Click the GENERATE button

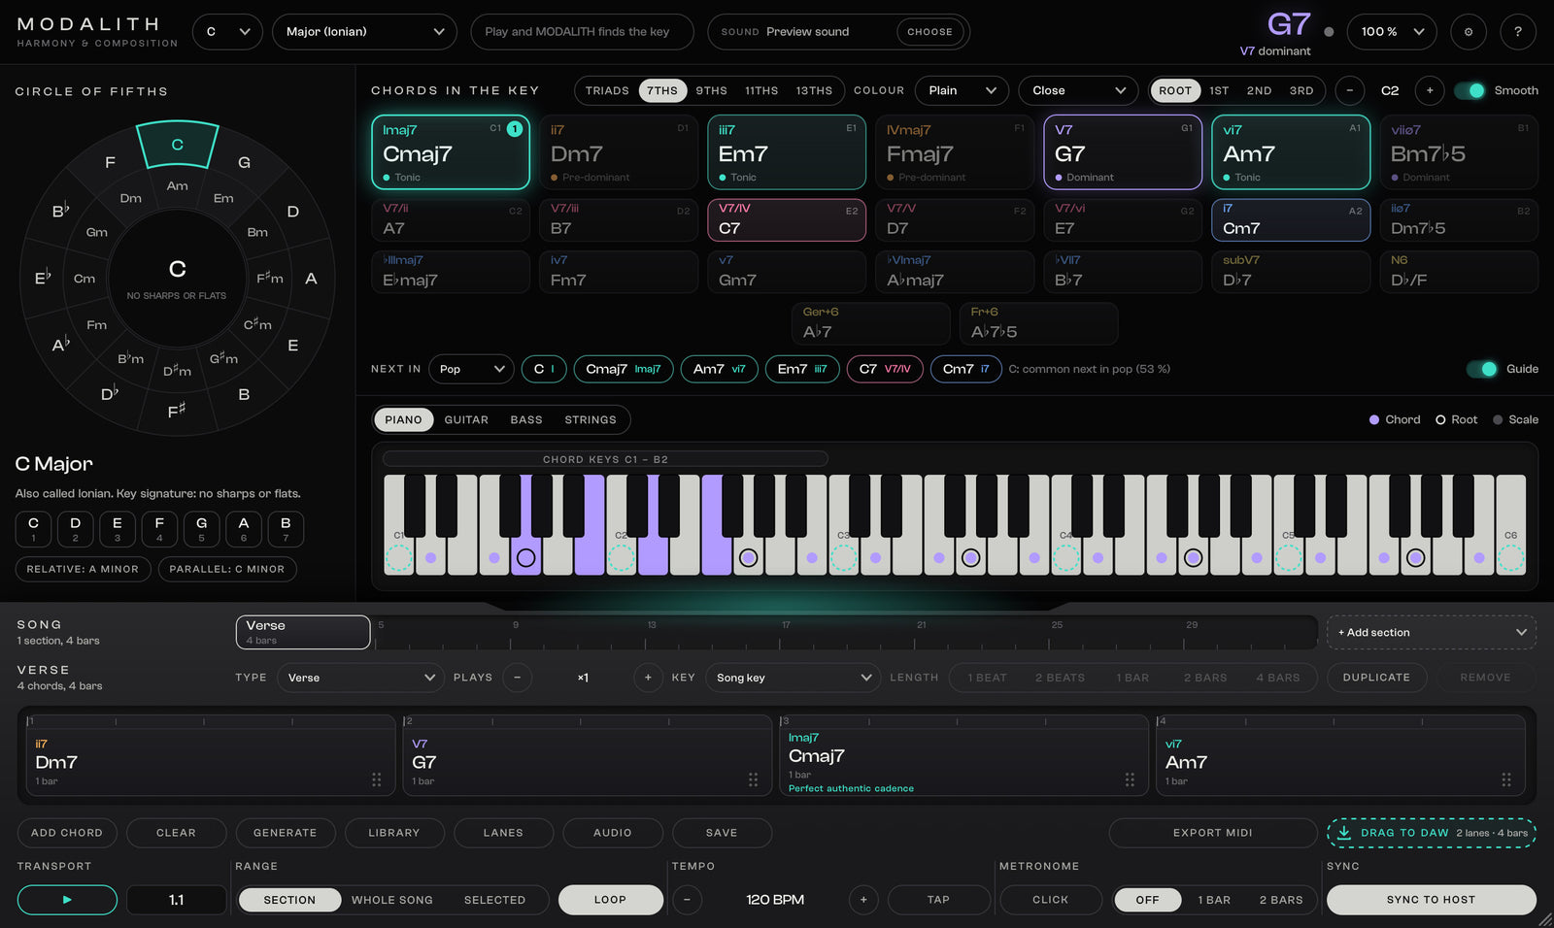285,833
